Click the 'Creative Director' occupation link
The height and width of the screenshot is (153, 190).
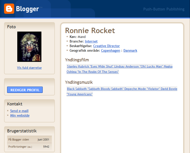(106, 46)
